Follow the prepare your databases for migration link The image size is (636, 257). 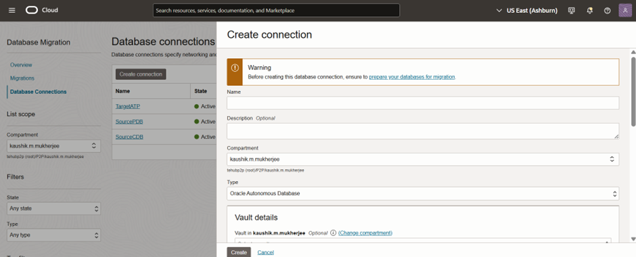click(x=411, y=76)
